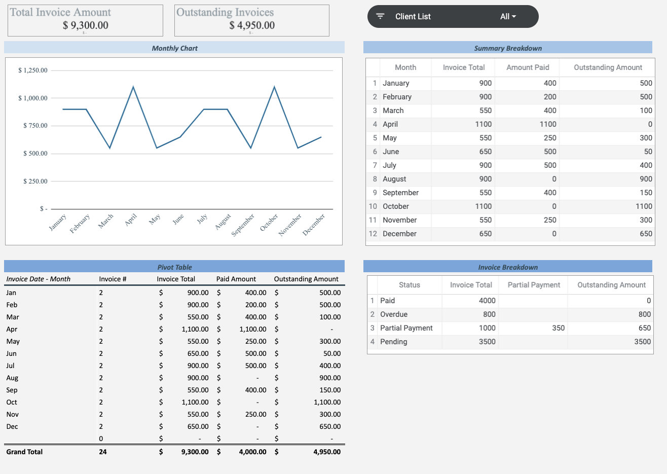
Task: Open the Client List filter icon
Action: pos(380,16)
